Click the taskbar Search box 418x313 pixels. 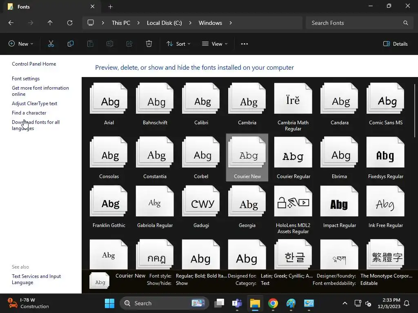tap(164, 303)
